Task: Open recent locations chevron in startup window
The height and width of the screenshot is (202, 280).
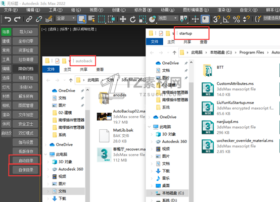Action: click(x=168, y=53)
